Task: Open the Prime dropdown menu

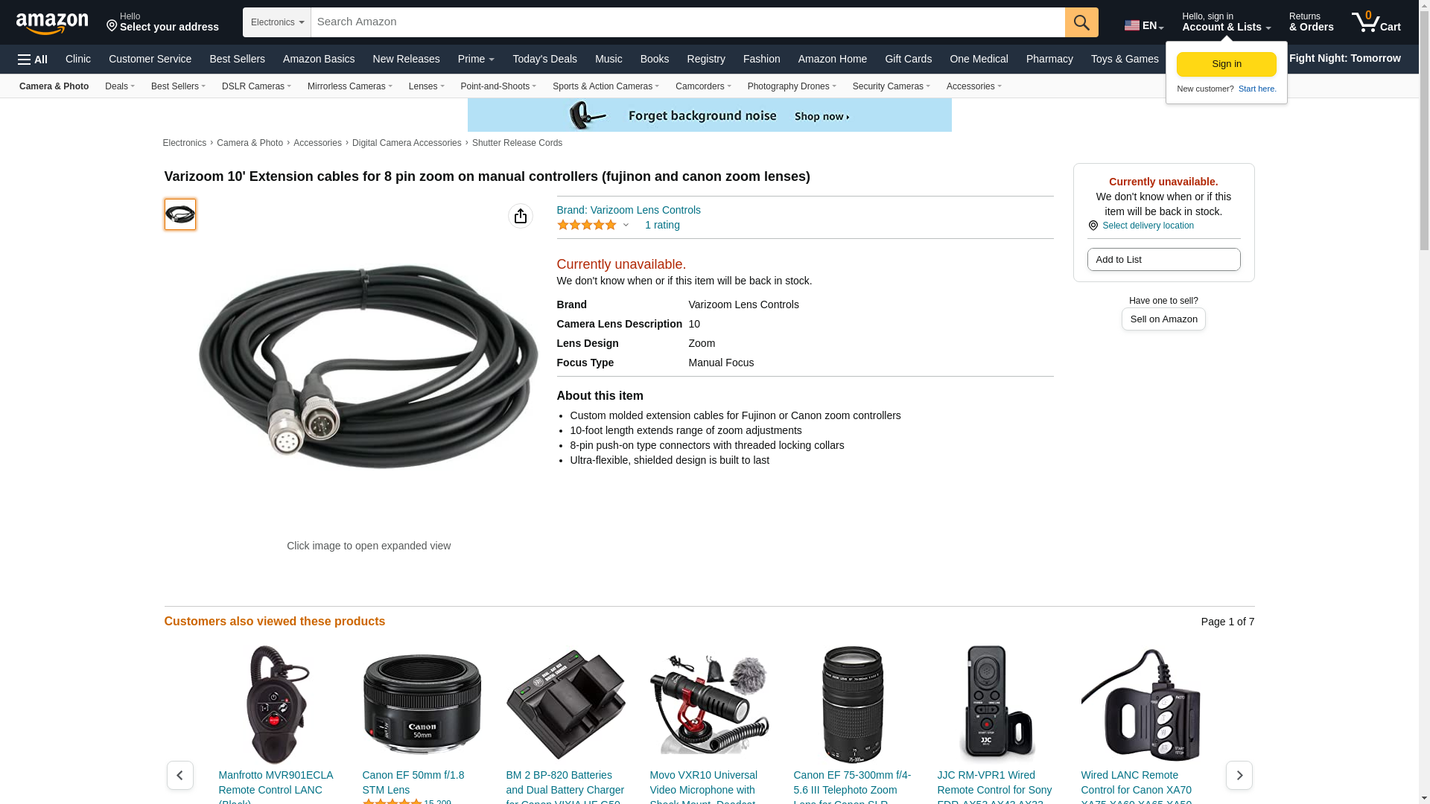Action: pos(476,59)
